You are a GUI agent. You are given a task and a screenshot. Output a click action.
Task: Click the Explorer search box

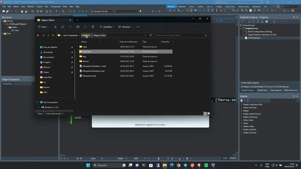coord(182,35)
